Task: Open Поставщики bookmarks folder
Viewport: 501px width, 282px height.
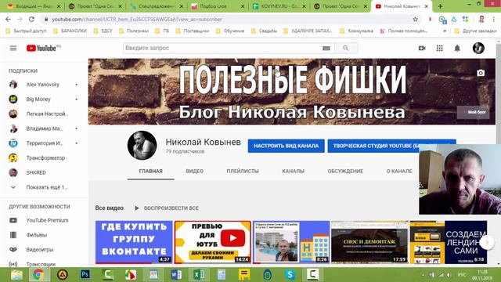Action: pyautogui.click(x=193, y=31)
